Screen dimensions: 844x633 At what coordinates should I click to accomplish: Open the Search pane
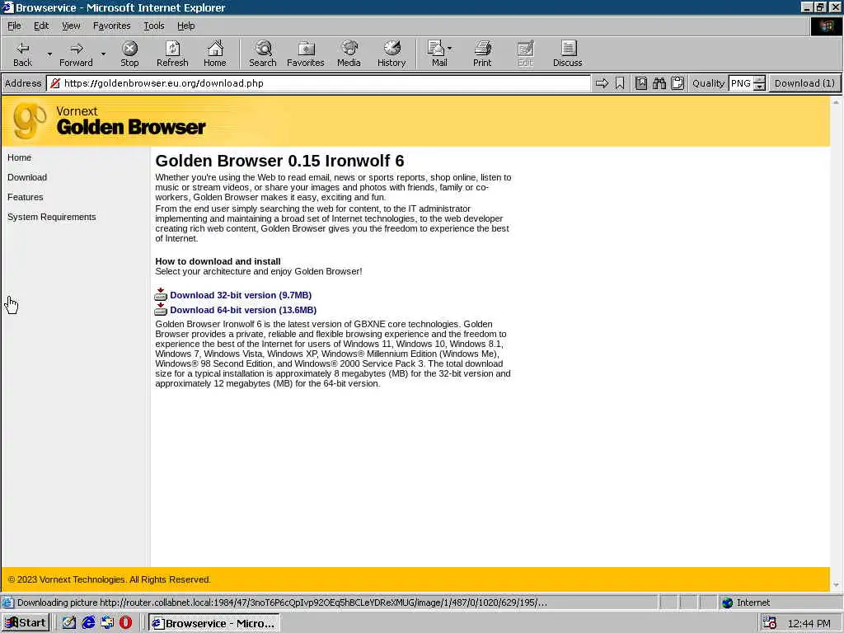pyautogui.click(x=263, y=54)
